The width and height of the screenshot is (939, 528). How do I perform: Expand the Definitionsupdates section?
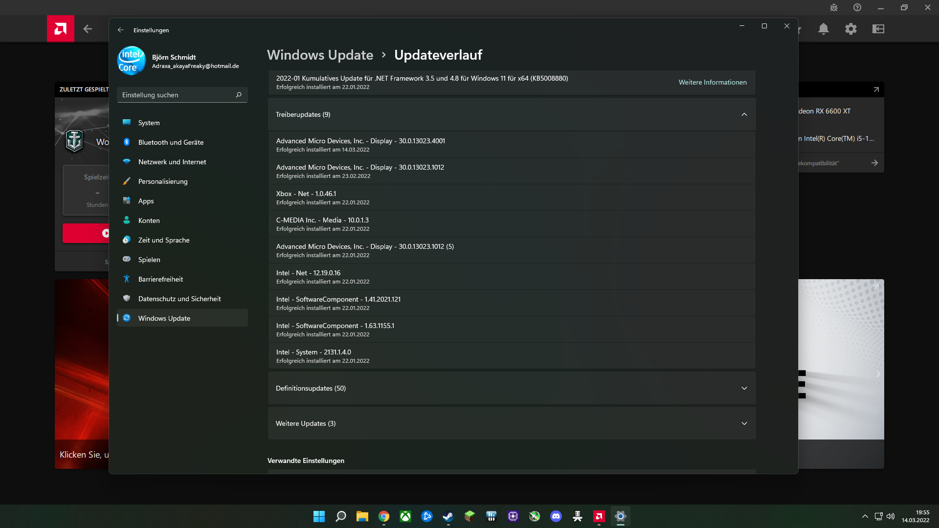(744, 388)
